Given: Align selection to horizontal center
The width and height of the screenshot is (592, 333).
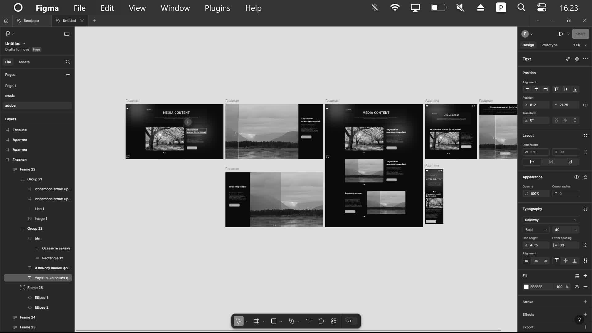Looking at the screenshot, I should (536, 89).
